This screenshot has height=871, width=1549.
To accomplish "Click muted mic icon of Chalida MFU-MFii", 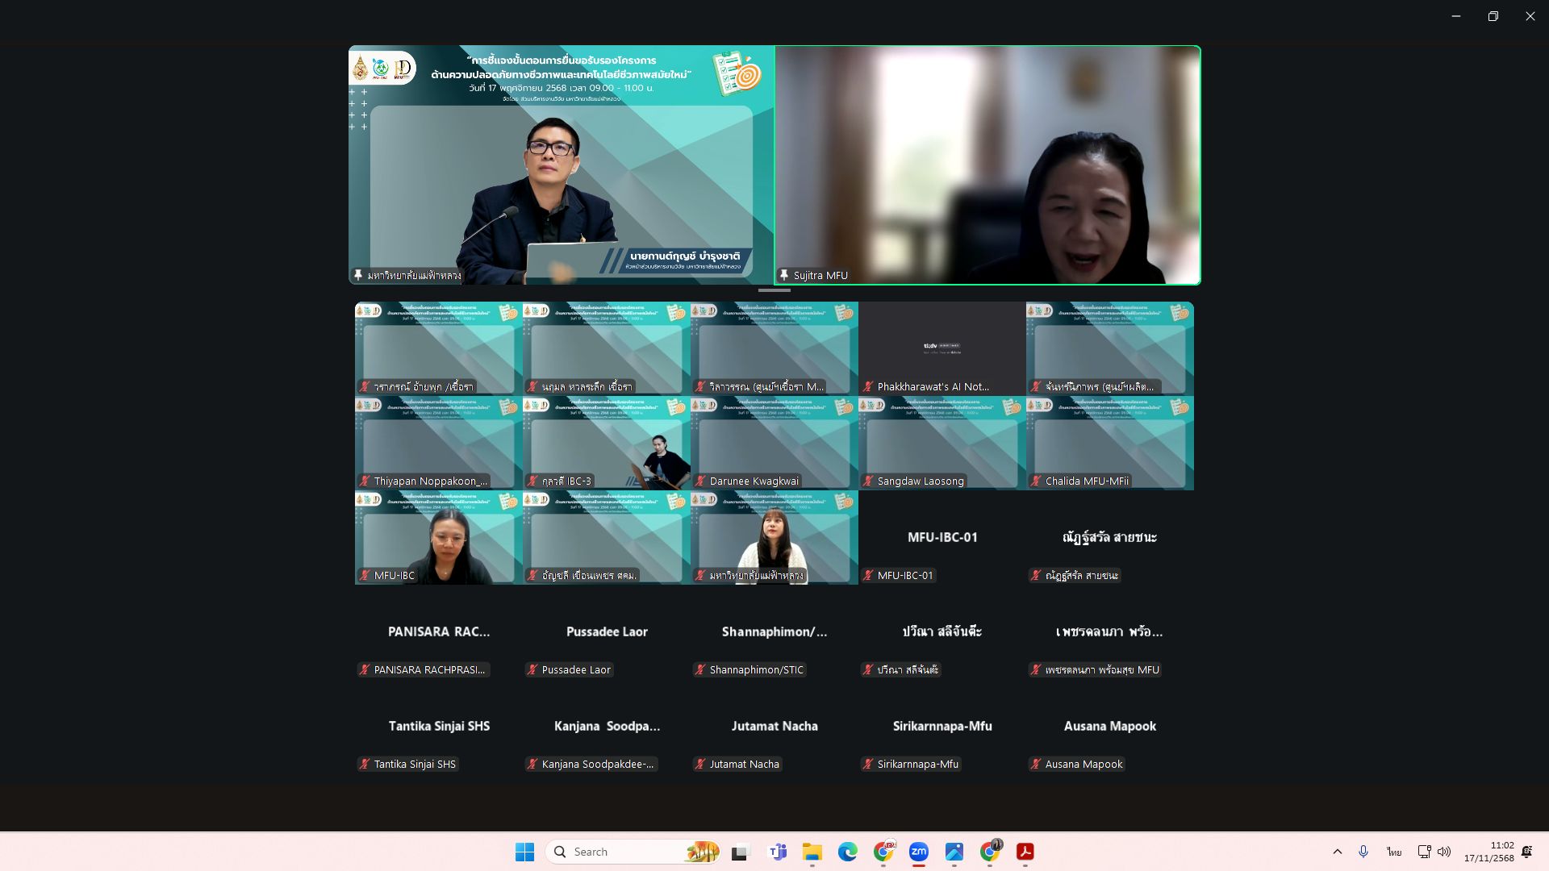I will tap(1036, 481).
